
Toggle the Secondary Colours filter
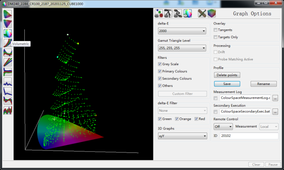(160, 78)
